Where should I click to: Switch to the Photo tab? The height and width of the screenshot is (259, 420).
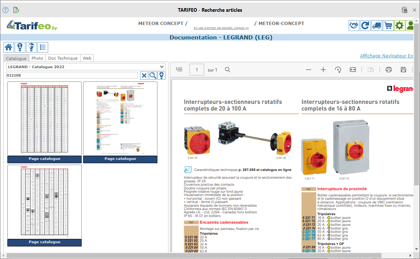pyautogui.click(x=37, y=58)
